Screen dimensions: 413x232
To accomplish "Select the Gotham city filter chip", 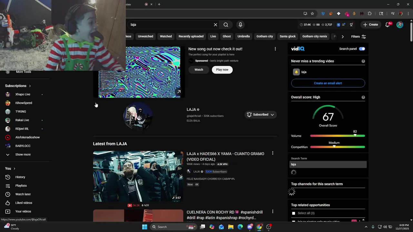I will 265,36.
